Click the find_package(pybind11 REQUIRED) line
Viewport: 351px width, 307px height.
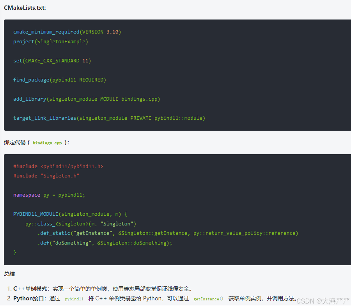(60, 80)
